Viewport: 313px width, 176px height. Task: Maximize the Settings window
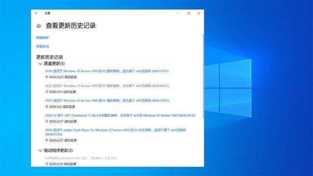189,13
